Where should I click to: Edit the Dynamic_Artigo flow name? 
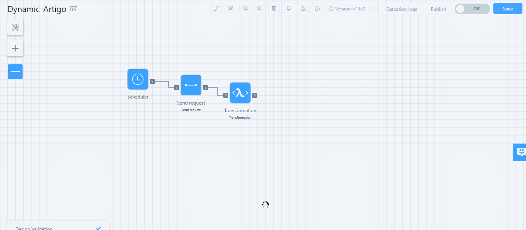(x=73, y=9)
